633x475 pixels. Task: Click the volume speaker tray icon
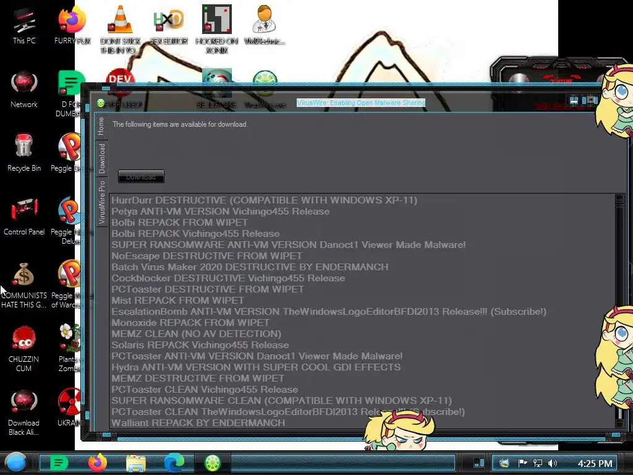[x=553, y=463]
